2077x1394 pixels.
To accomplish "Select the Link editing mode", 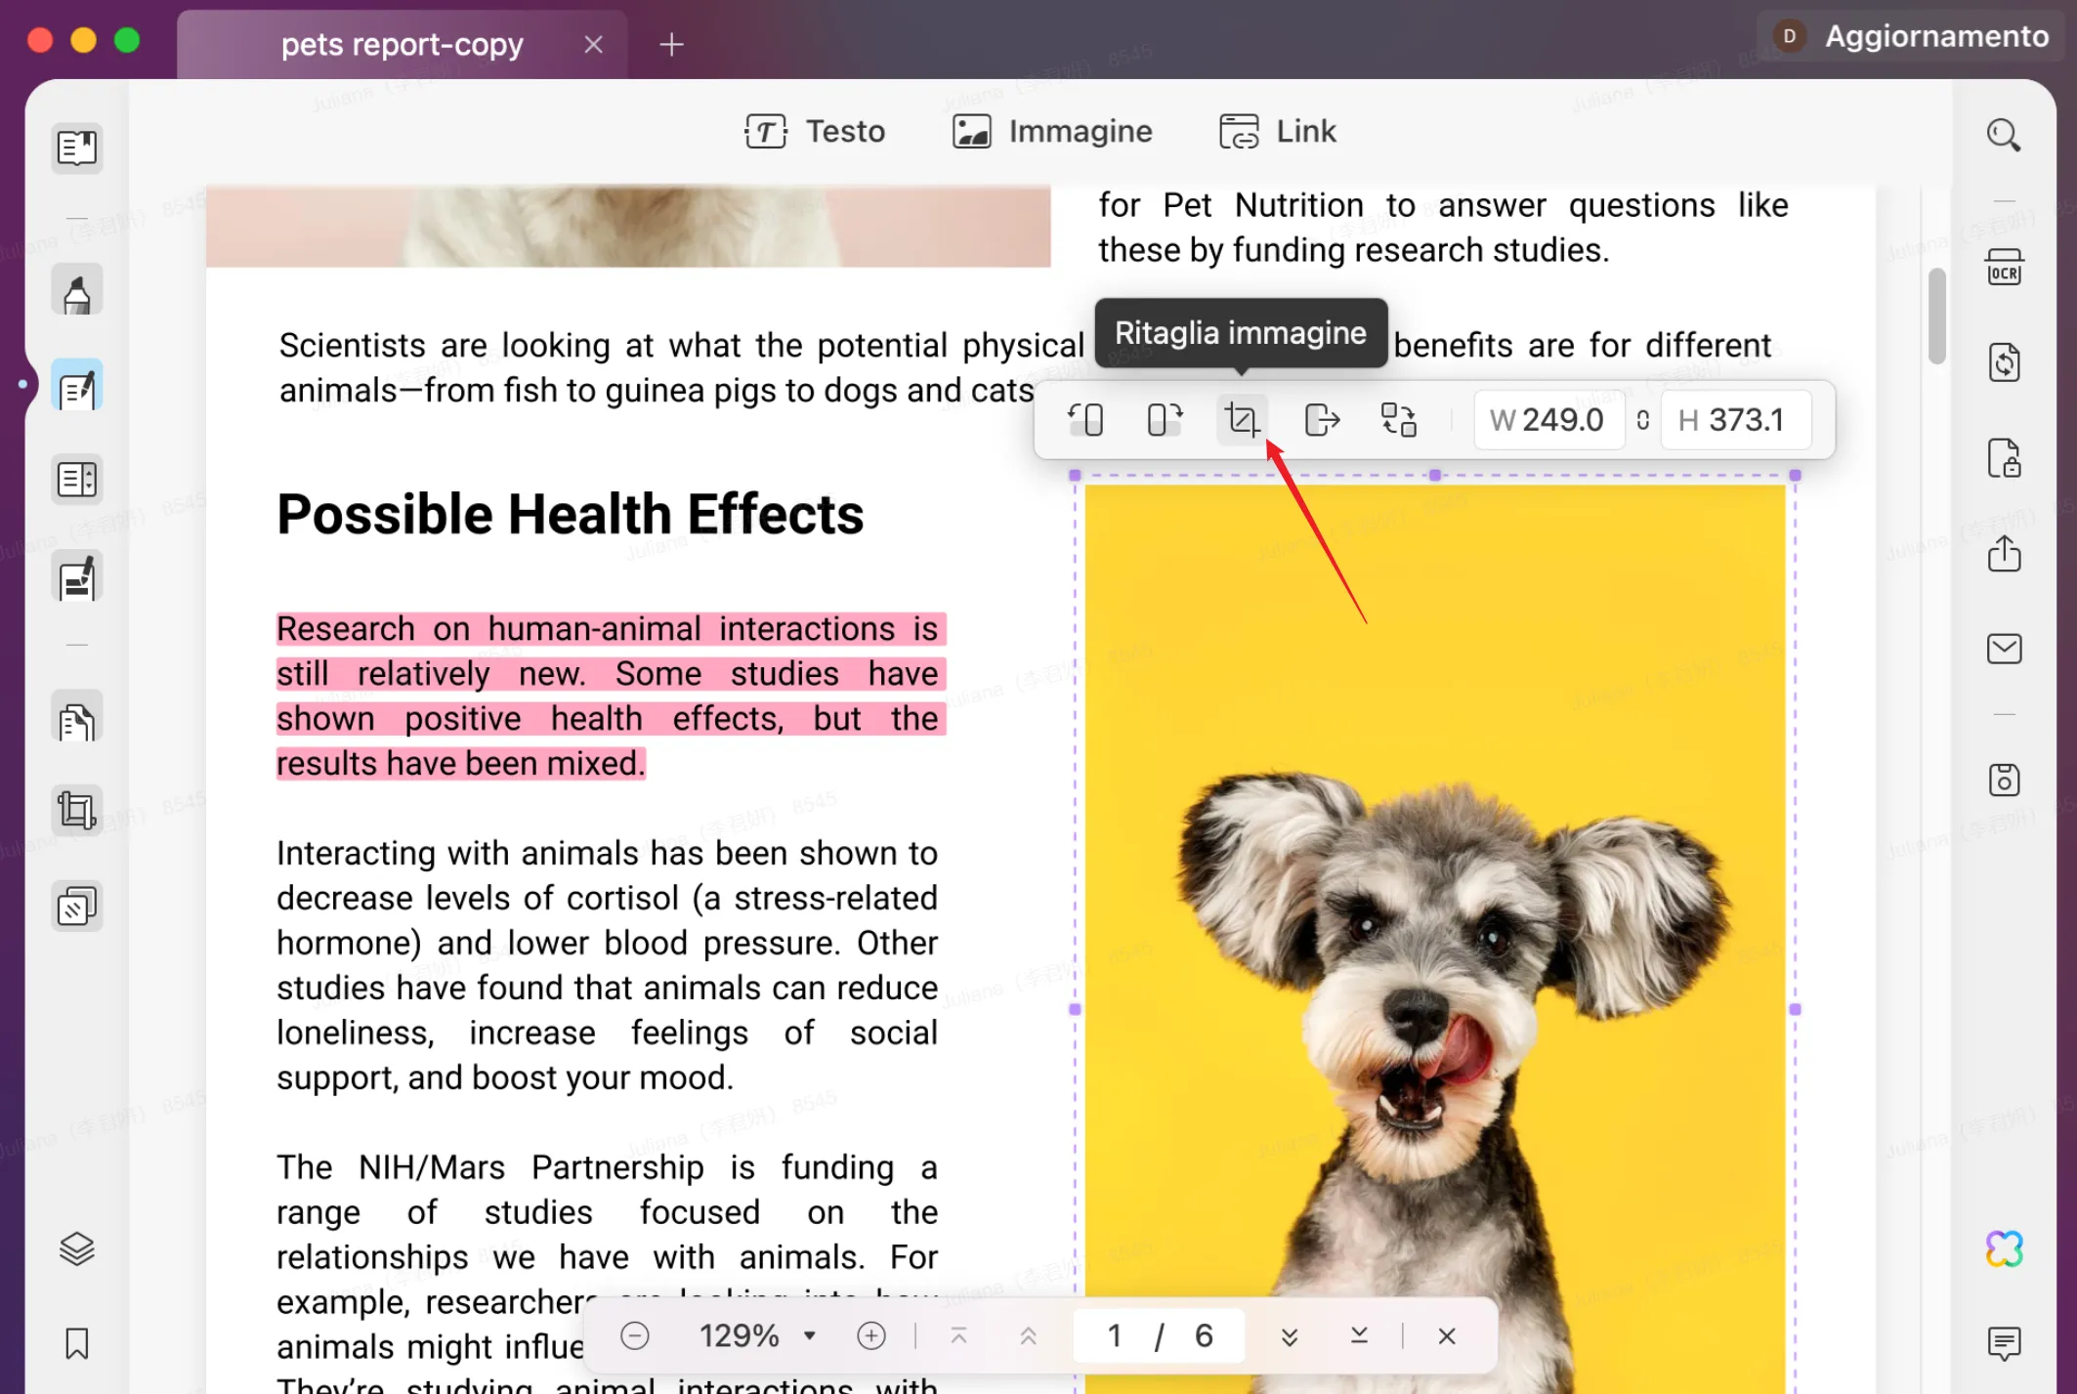I will point(1277,131).
